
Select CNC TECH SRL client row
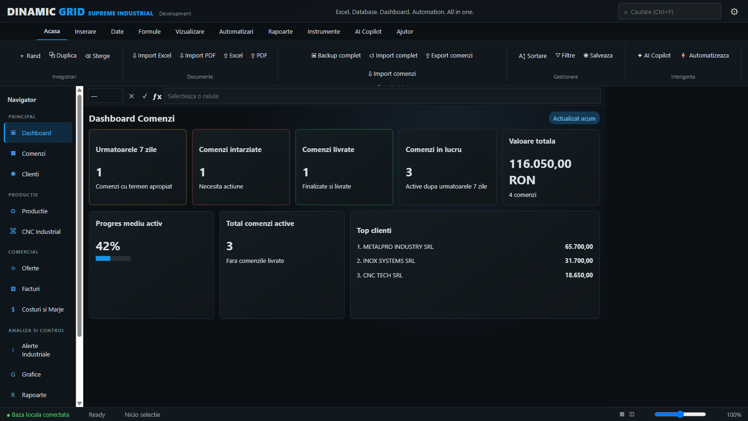475,275
